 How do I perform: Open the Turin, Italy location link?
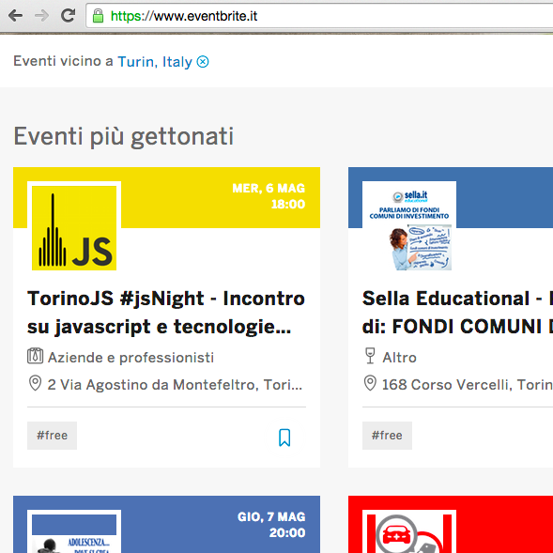tap(155, 62)
